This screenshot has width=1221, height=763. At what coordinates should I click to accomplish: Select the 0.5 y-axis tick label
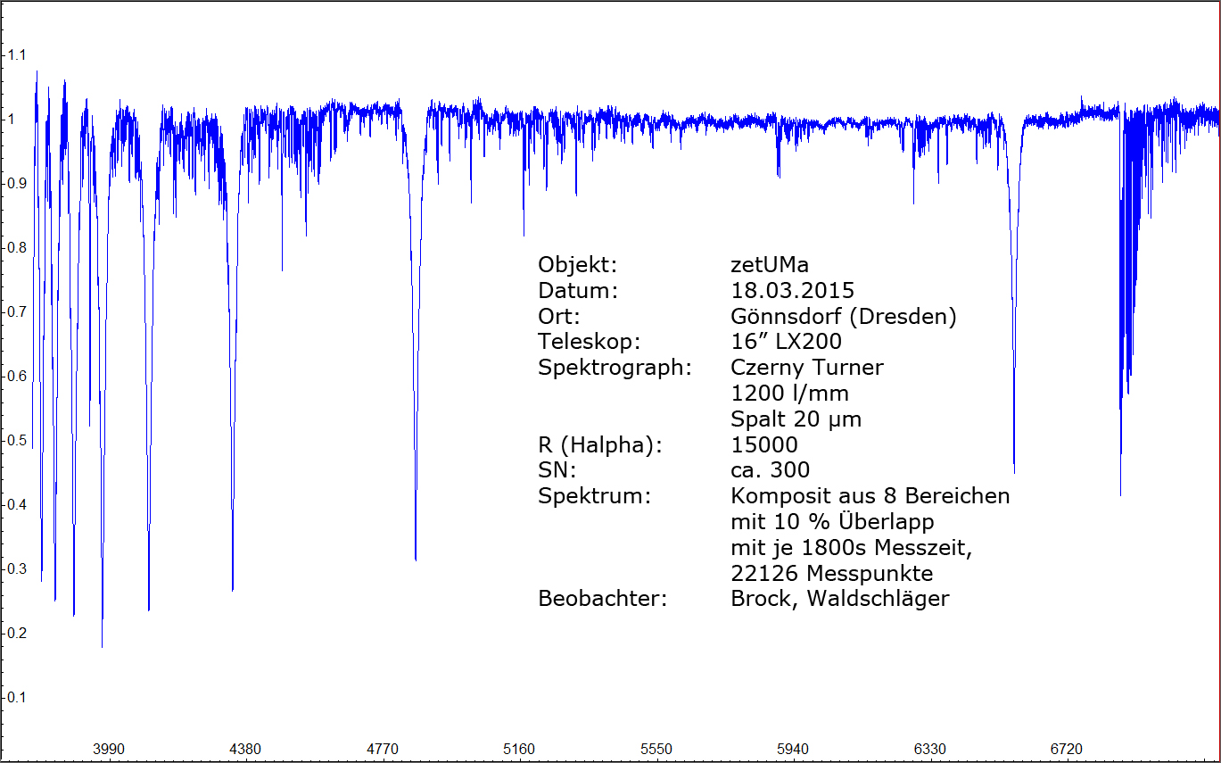[x=17, y=440]
